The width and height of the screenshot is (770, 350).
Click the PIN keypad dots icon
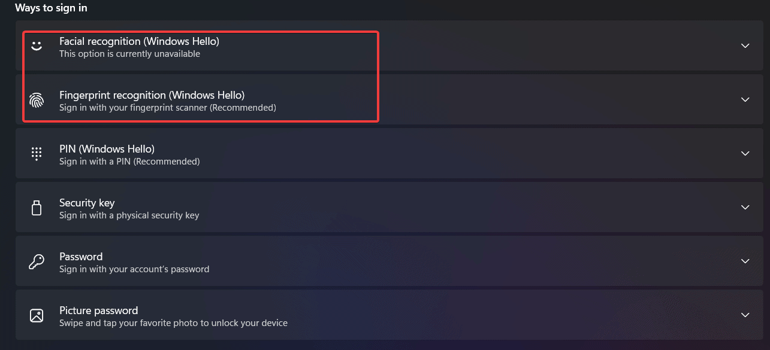37,154
